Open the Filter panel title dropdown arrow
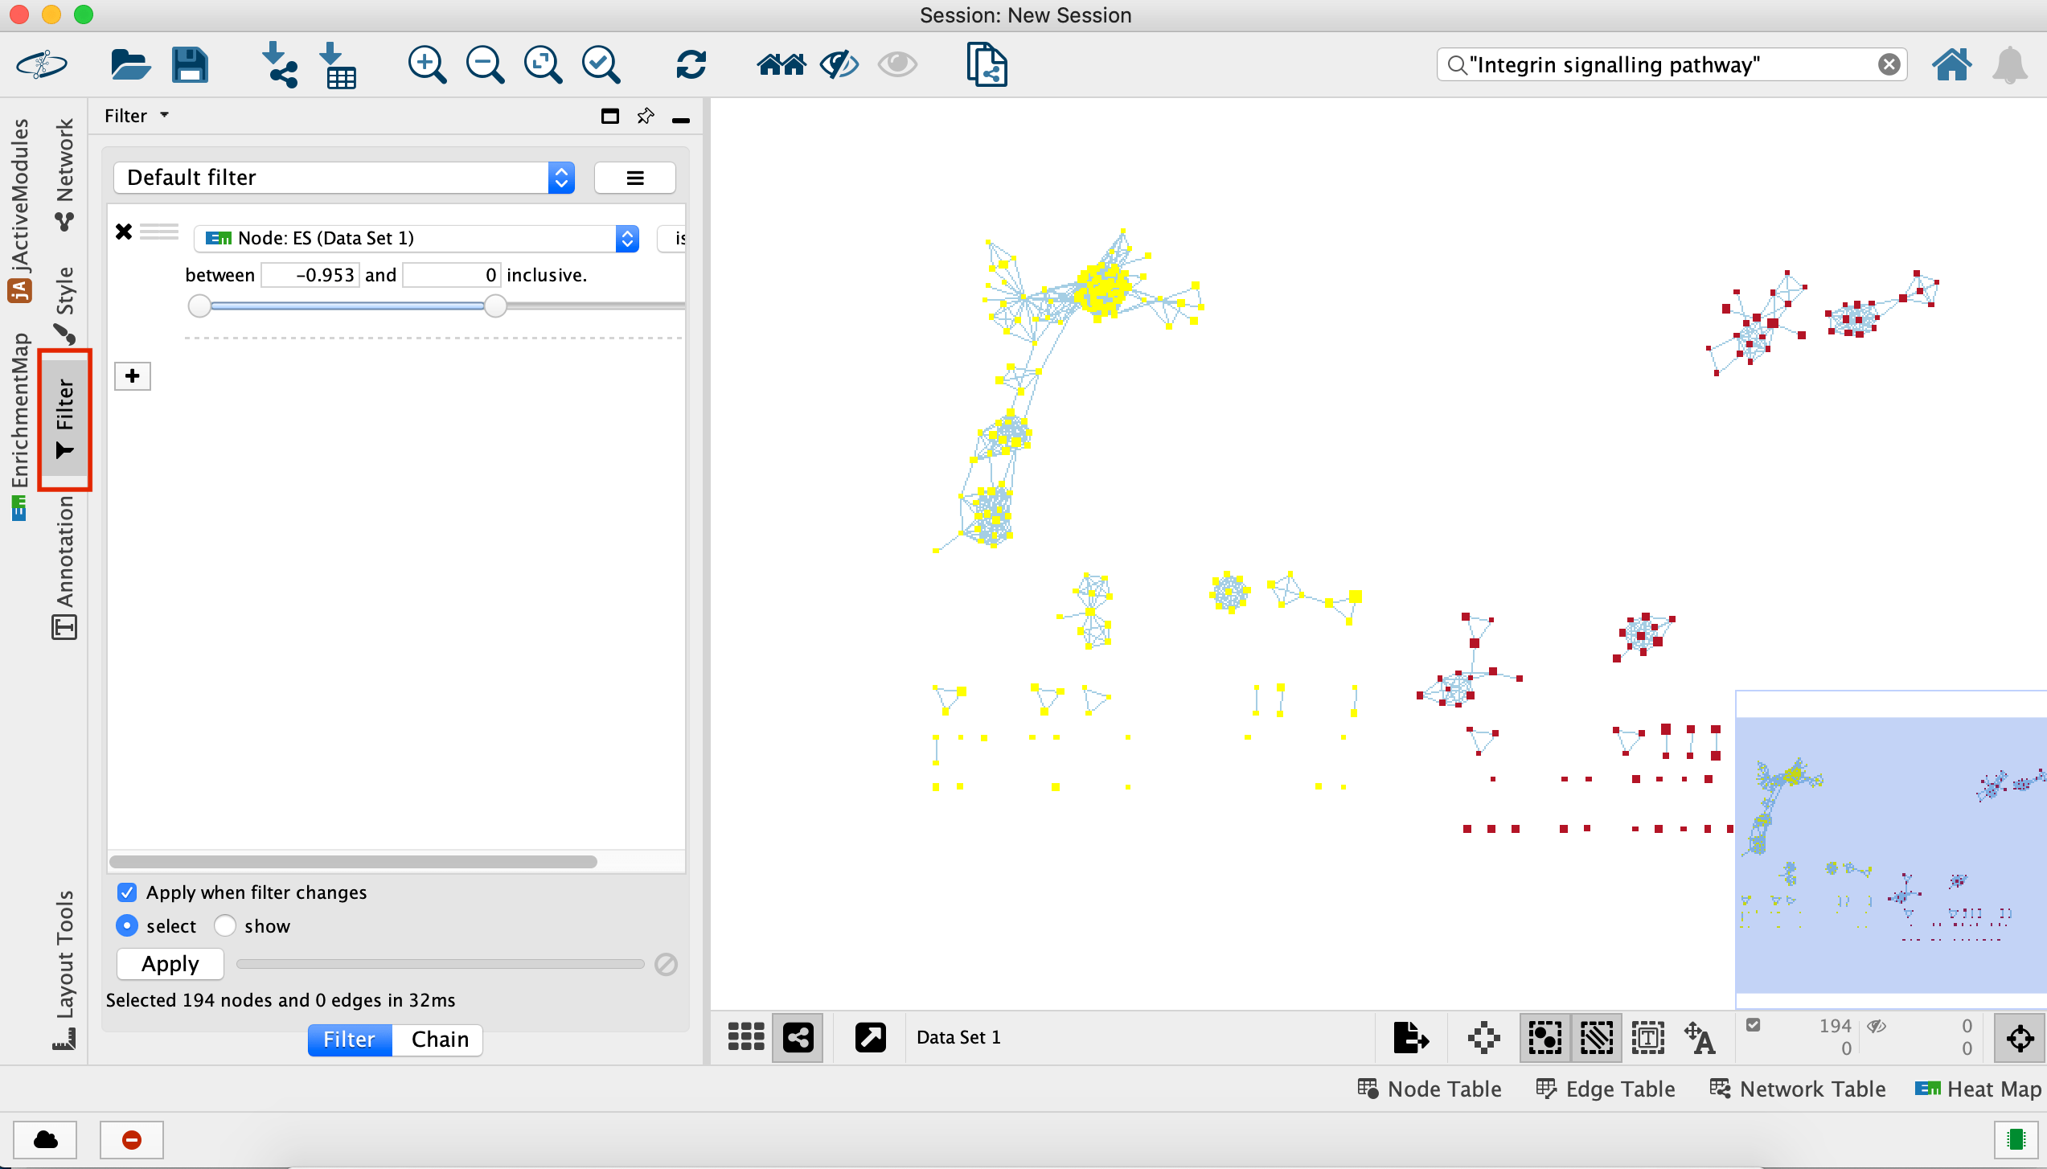The width and height of the screenshot is (2047, 1169). [165, 116]
